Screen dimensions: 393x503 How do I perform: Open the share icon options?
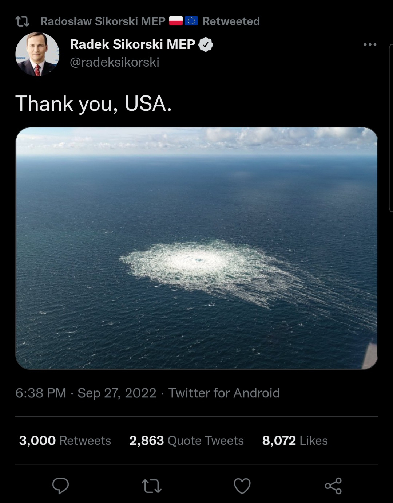click(x=333, y=486)
